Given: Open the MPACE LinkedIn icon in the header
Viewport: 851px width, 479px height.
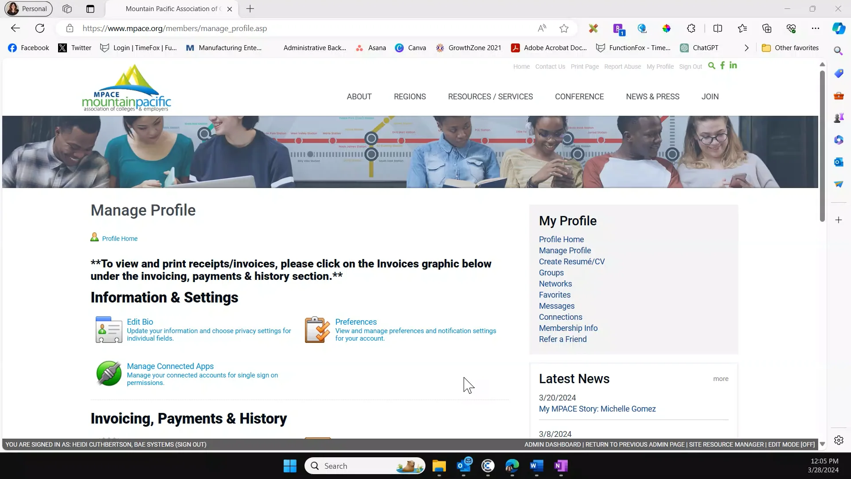Looking at the screenshot, I should click(x=733, y=66).
